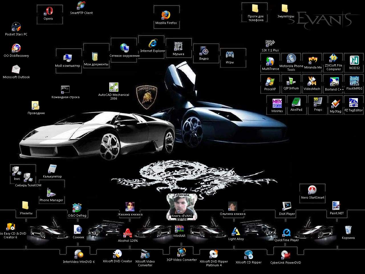Open Xilisoft CD Ripper icon
Image resolution: width=365 pixels, height=274 pixels.
(248, 255)
